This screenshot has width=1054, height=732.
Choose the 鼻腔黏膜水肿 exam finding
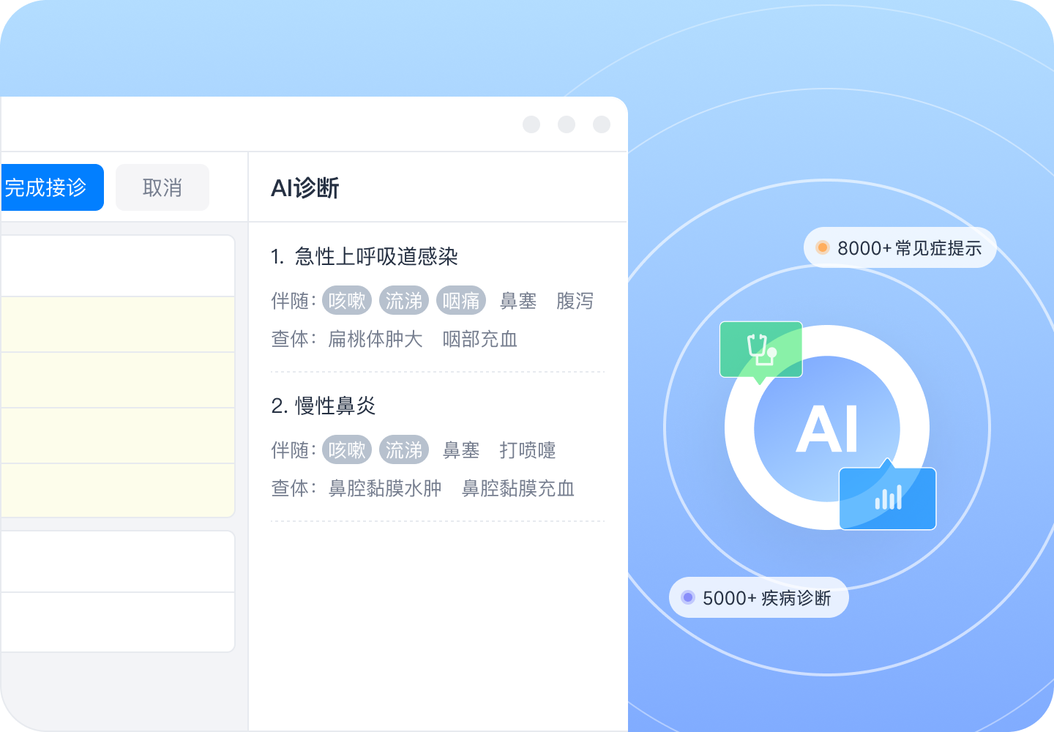(x=385, y=488)
